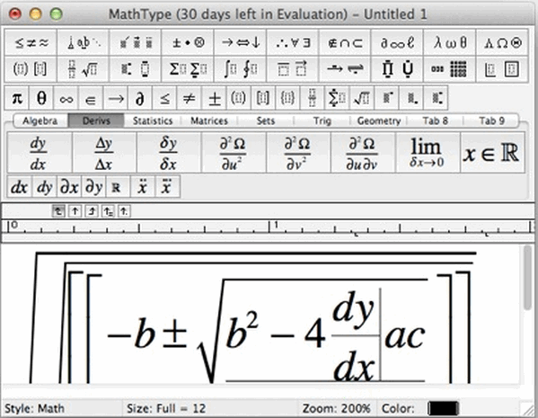
Task: Open the Matrices tab
Action: point(209,120)
